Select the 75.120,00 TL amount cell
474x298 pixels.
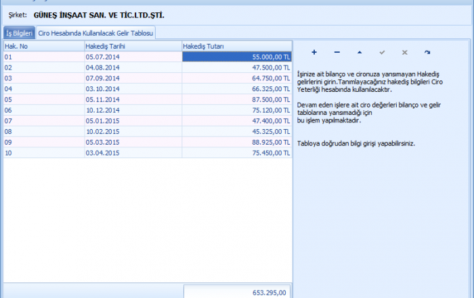coord(237,109)
